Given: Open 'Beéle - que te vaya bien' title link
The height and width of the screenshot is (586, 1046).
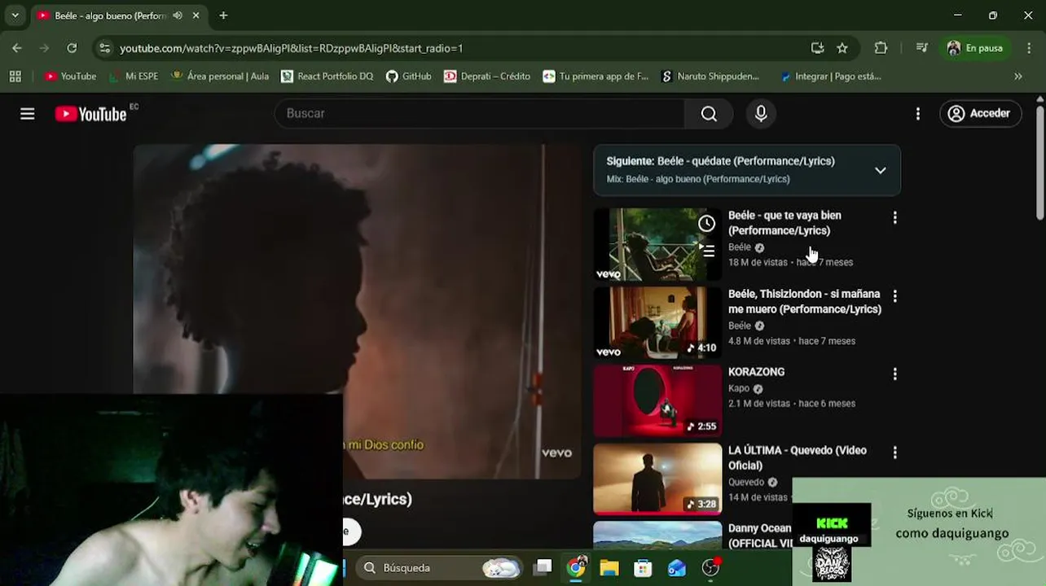Looking at the screenshot, I should click(x=784, y=223).
